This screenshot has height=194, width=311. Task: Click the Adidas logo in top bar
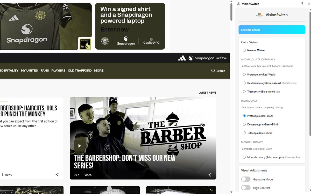[x=182, y=58]
